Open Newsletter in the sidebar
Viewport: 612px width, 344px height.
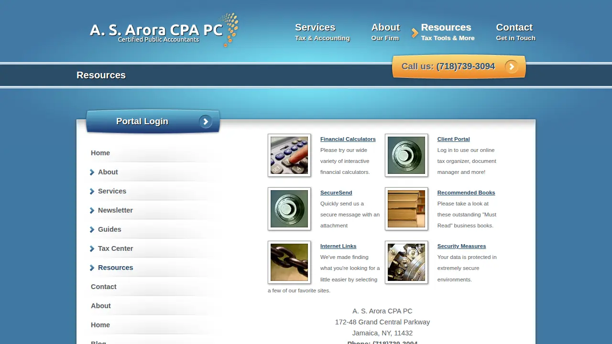point(115,210)
